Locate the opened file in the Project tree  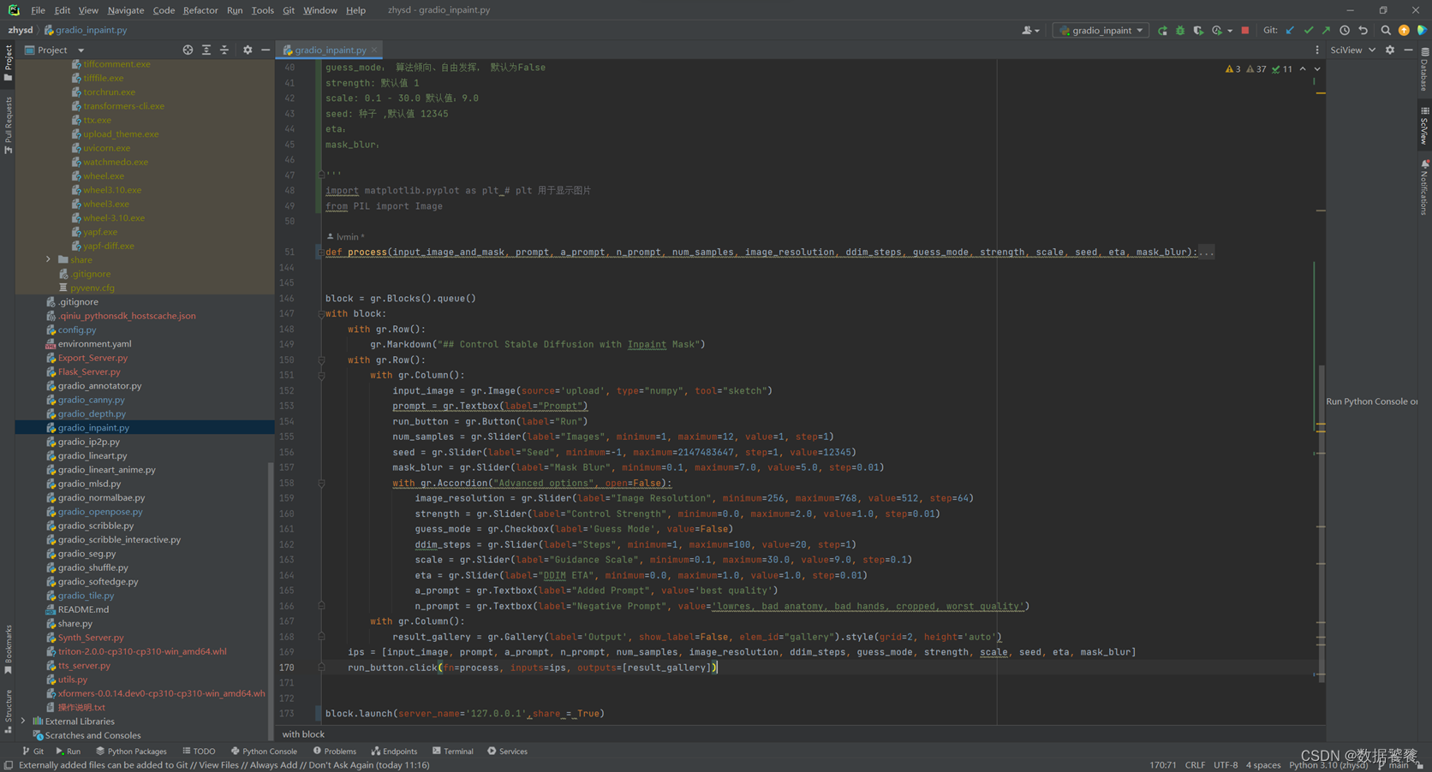pos(188,50)
